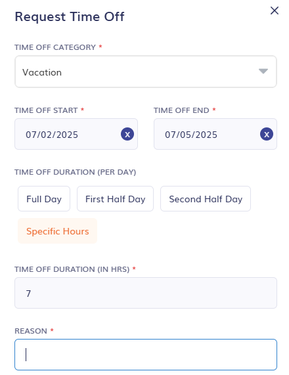289x375 pixels.
Task: Focus the duration in hours field
Action: 146,293
